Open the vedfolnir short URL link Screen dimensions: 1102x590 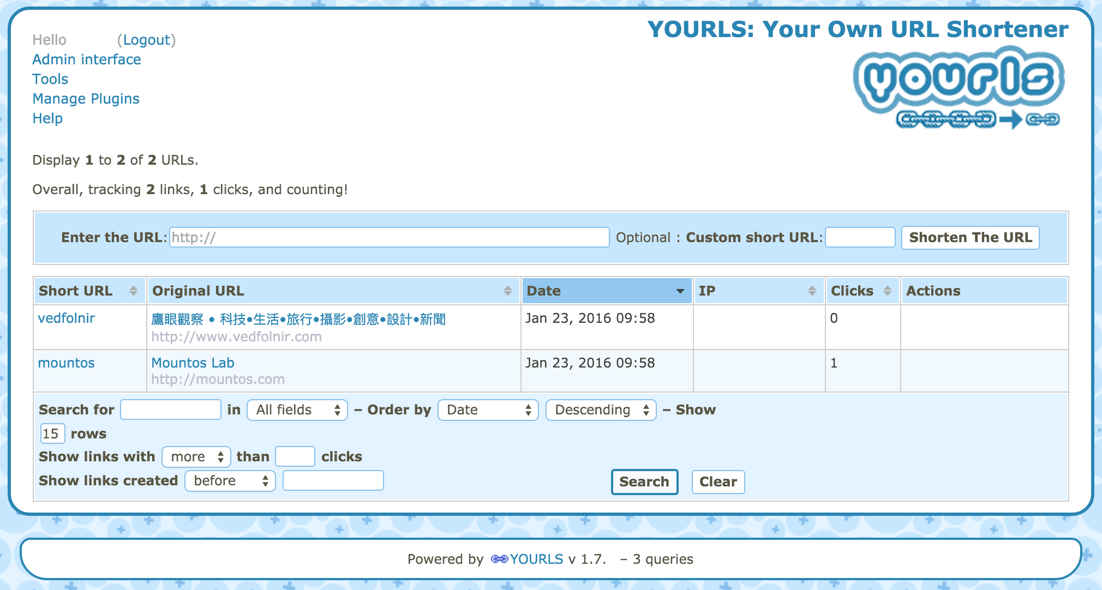click(x=67, y=318)
